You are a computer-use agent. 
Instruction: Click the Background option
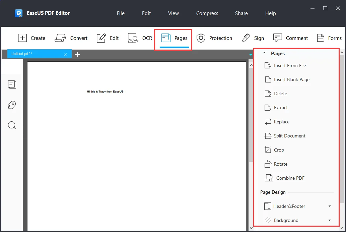(x=282, y=220)
